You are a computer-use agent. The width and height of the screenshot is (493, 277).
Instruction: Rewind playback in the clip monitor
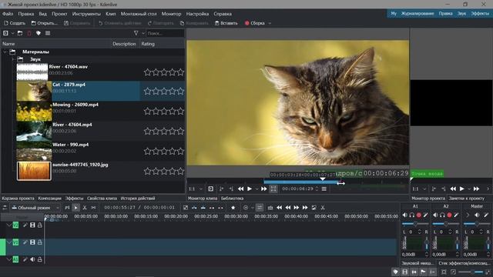coord(240,189)
